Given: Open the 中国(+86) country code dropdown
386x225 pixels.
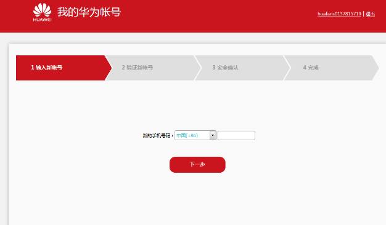Looking at the screenshot, I should pos(195,135).
